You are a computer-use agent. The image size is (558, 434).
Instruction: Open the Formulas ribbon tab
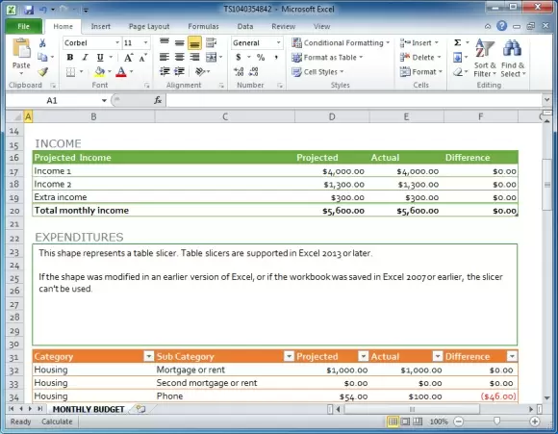[x=203, y=26]
